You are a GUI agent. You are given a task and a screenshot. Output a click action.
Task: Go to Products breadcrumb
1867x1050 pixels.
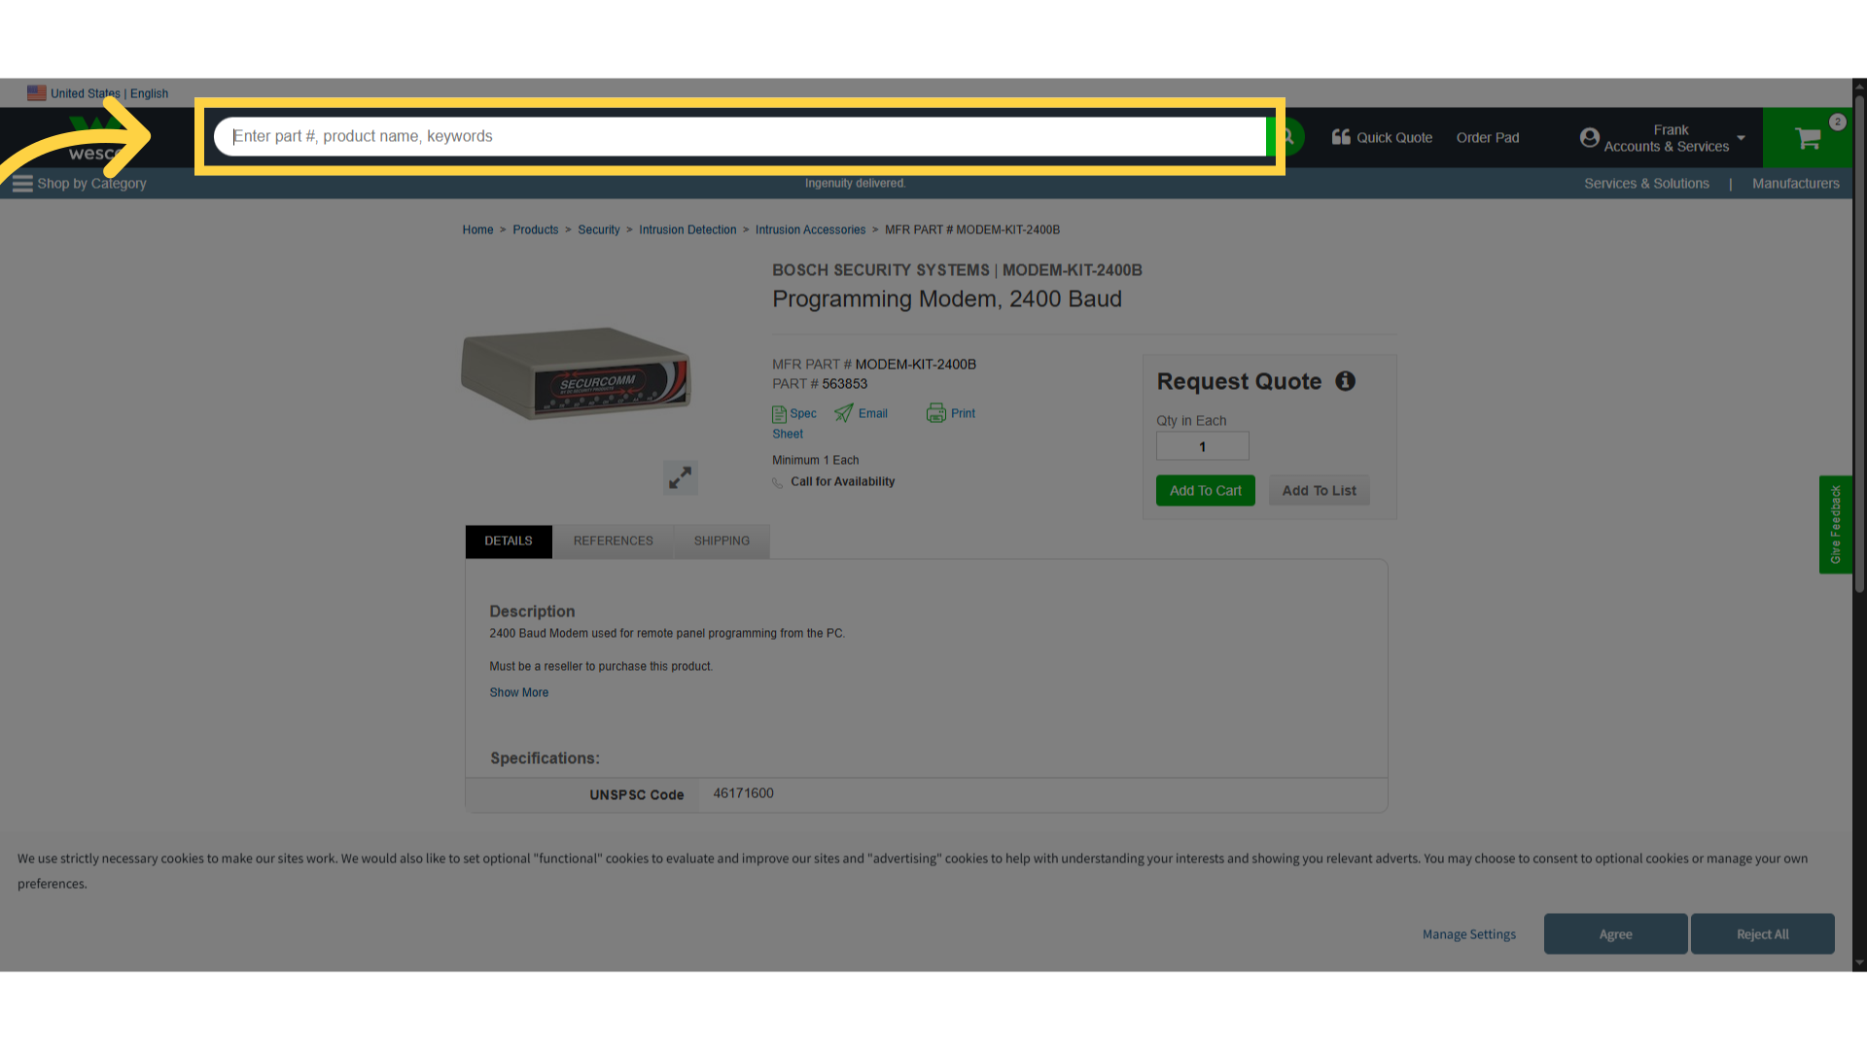(535, 229)
